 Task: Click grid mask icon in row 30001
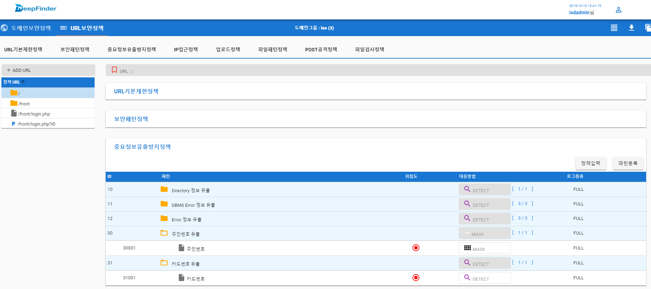(x=467, y=248)
